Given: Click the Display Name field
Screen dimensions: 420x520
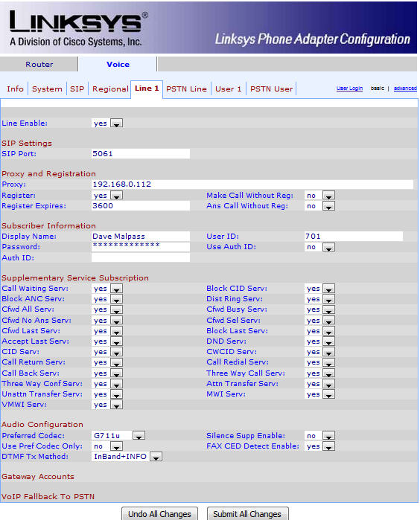Looking at the screenshot, I should [x=141, y=236].
